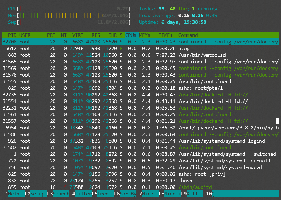Select process row with PID 31576
This screenshot has height=200, width=281.
click(140, 75)
